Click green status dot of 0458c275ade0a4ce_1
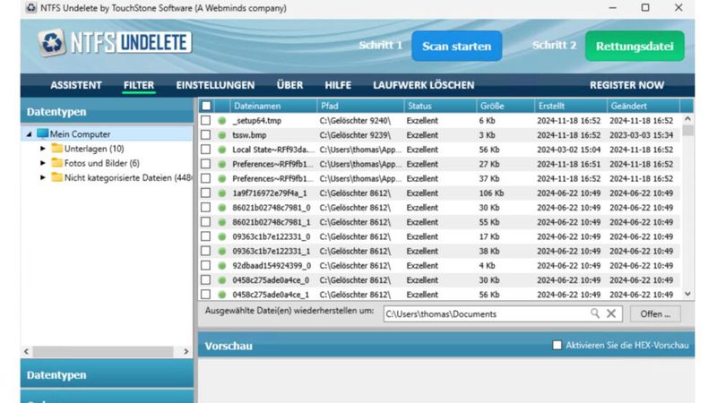 click(221, 295)
